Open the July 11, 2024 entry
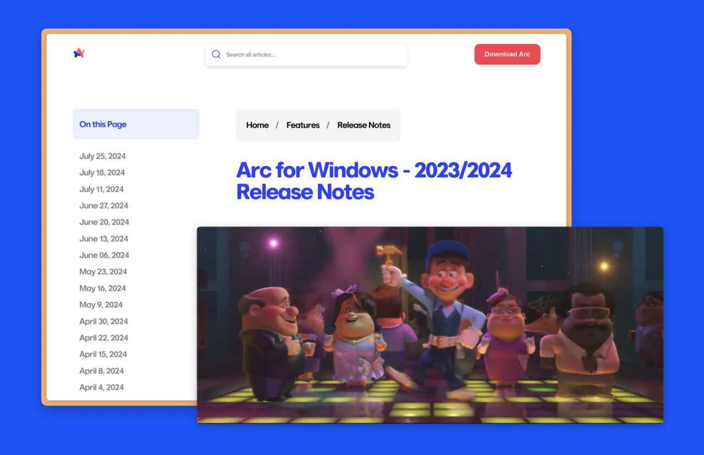The height and width of the screenshot is (455, 704). click(x=101, y=189)
